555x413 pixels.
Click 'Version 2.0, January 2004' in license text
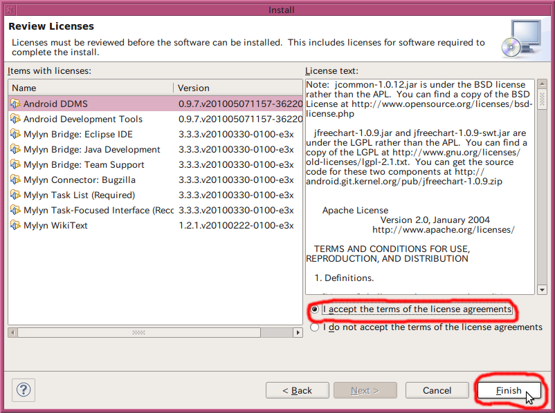435,220
